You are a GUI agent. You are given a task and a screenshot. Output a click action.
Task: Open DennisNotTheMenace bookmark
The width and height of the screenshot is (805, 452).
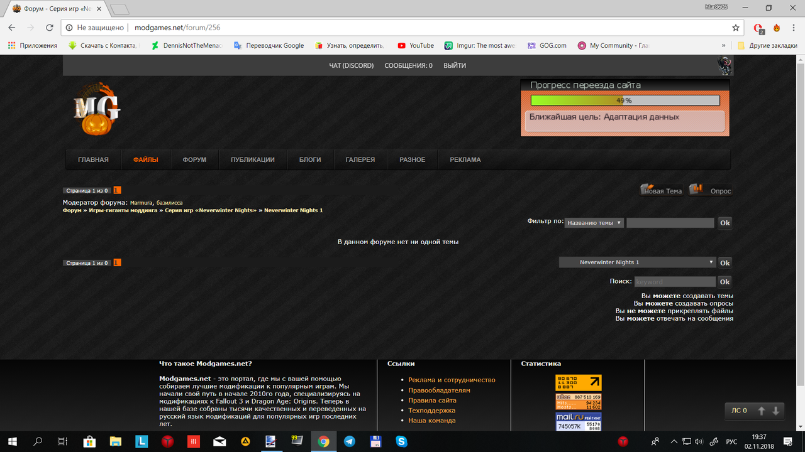pyautogui.click(x=187, y=45)
